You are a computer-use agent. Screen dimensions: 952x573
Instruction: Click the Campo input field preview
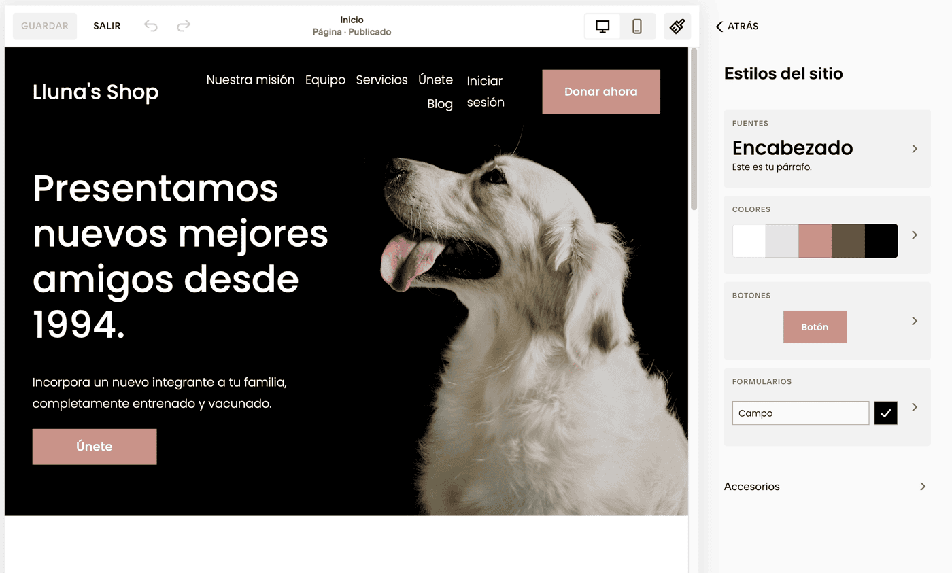(x=800, y=413)
